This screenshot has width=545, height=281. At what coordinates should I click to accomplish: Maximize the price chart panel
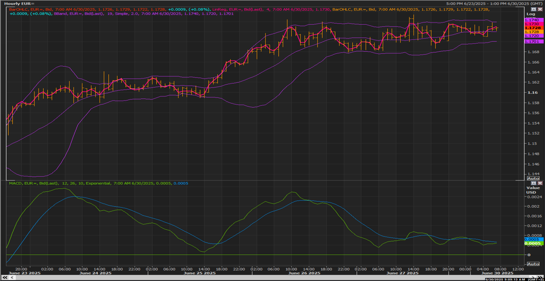tap(535, 9)
